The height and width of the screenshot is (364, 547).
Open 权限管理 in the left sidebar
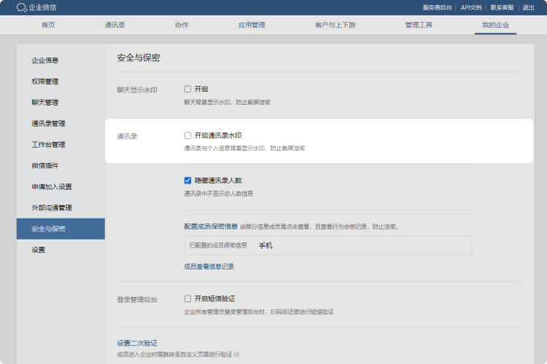coord(45,81)
